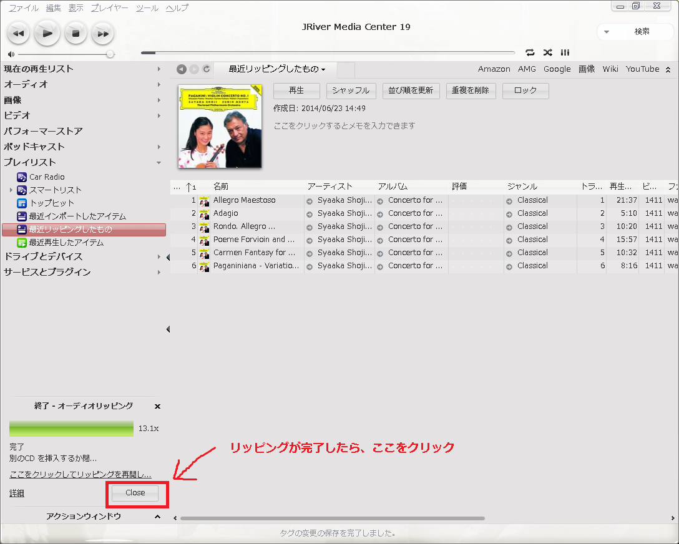Skip to the next track

[x=102, y=33]
